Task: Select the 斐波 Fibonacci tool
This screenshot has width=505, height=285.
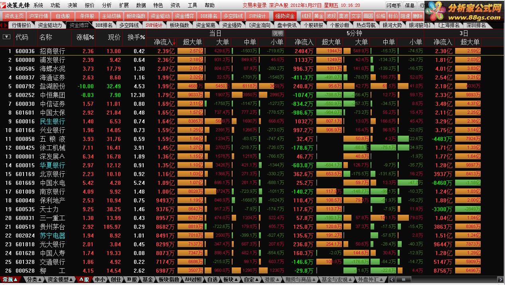Action: [343, 16]
